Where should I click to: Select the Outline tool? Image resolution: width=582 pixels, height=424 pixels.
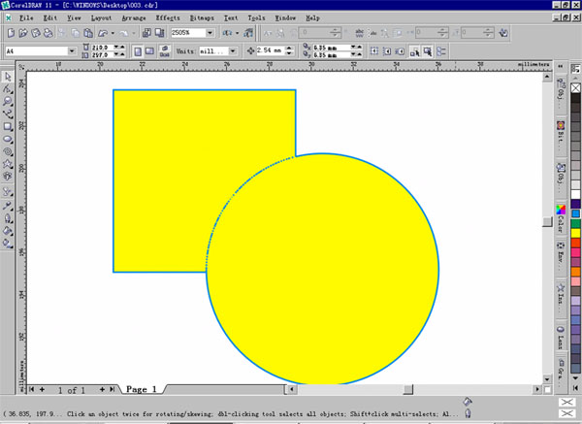[8, 218]
